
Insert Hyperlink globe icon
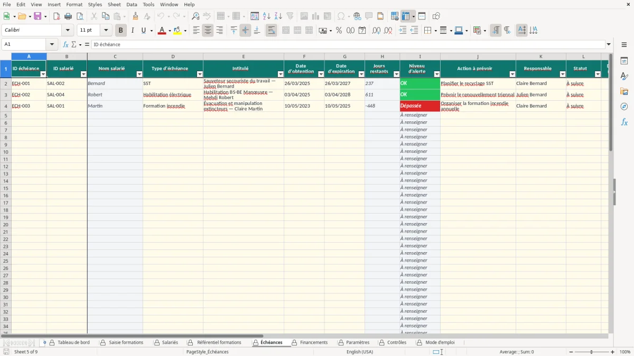pyautogui.click(x=357, y=16)
